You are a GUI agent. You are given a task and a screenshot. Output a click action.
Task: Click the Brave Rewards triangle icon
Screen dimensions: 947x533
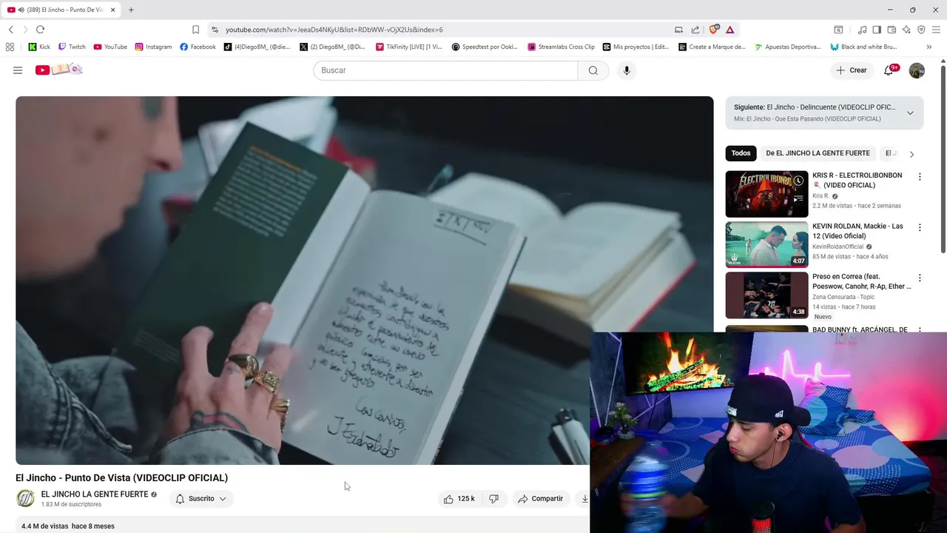tap(729, 30)
